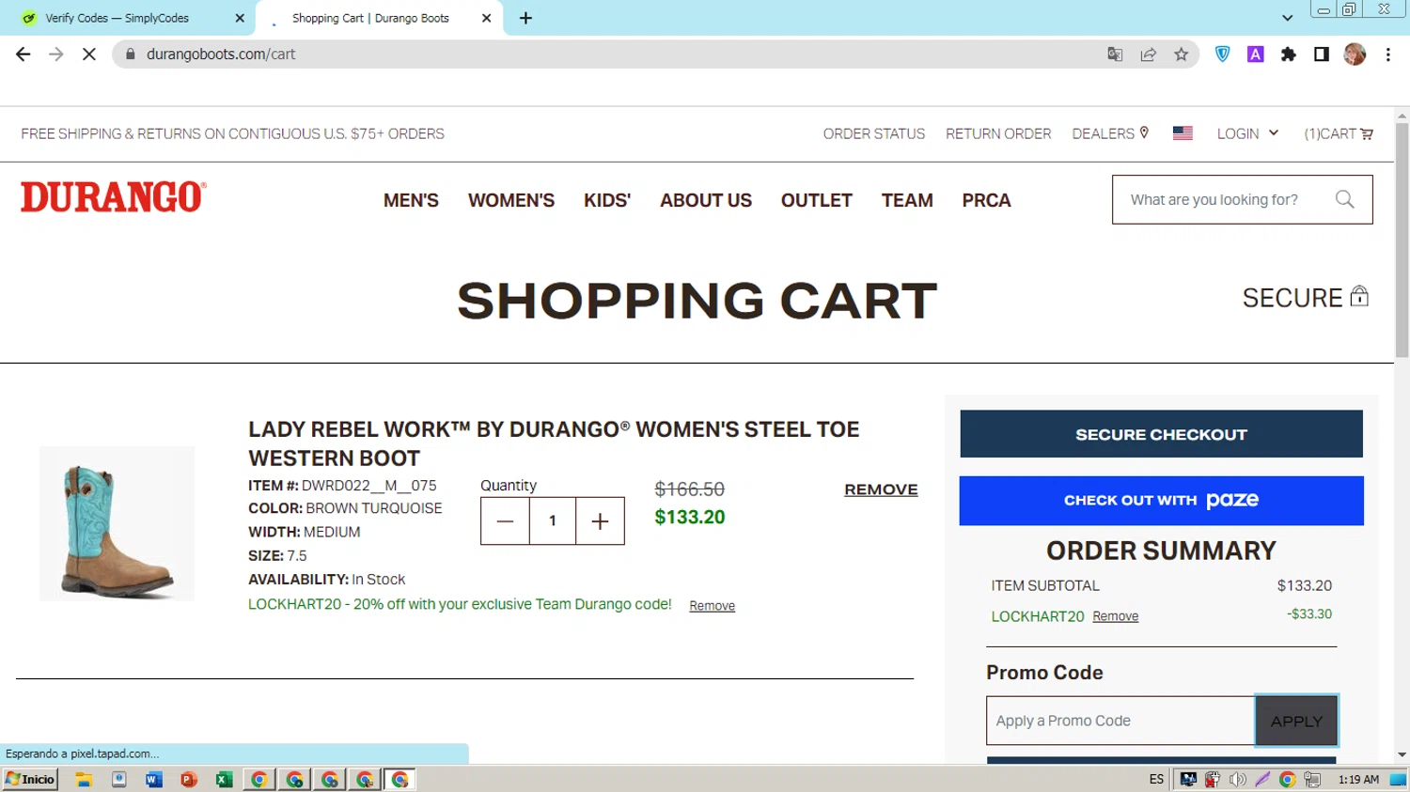Image resolution: width=1410 pixels, height=792 pixels.
Task: Open the Chrome profile avatar
Action: [x=1355, y=54]
